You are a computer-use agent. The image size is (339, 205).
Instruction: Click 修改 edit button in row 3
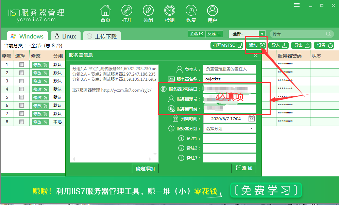click(x=40, y=81)
